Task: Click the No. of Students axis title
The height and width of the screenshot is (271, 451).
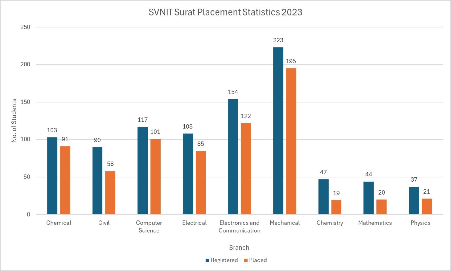Action: (x=14, y=121)
